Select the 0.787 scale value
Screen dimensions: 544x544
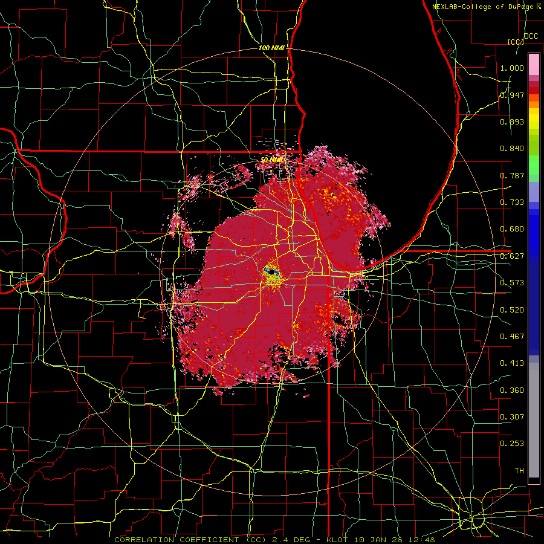[512, 175]
